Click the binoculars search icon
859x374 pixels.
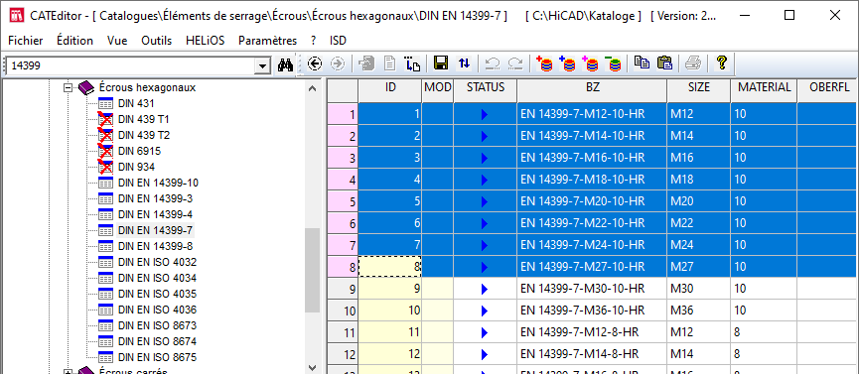pos(285,64)
